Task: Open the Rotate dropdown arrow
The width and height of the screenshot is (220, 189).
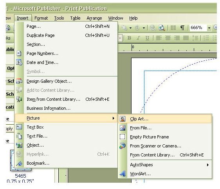Action: coord(144,28)
